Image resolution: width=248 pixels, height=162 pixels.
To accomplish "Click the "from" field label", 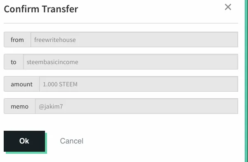I will 17,39.
